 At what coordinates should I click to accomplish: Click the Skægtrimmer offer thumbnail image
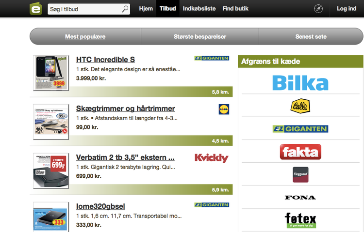click(x=51, y=122)
